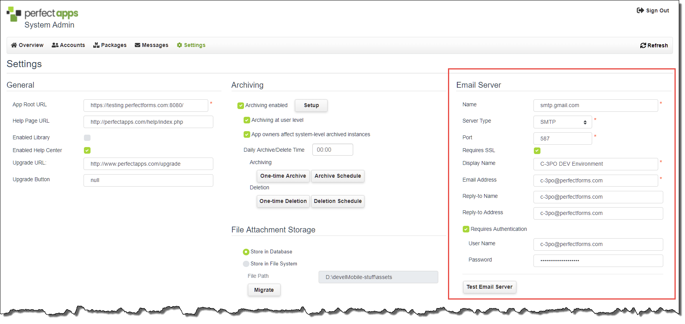This screenshot has width=685, height=324.
Task: Click the 'General' section heading
Action: coord(20,85)
